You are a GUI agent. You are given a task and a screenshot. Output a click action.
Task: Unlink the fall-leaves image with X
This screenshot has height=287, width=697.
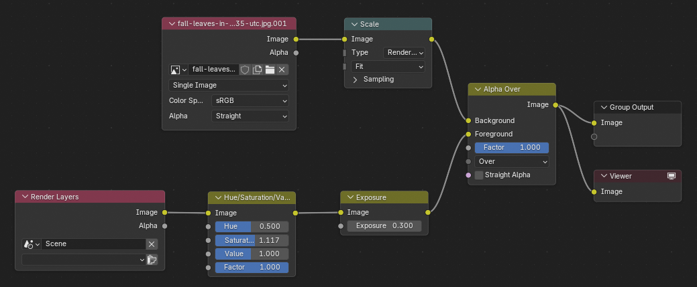282,70
